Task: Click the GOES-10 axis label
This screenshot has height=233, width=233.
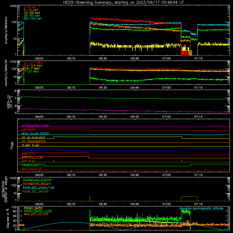Action: (x=9, y=102)
